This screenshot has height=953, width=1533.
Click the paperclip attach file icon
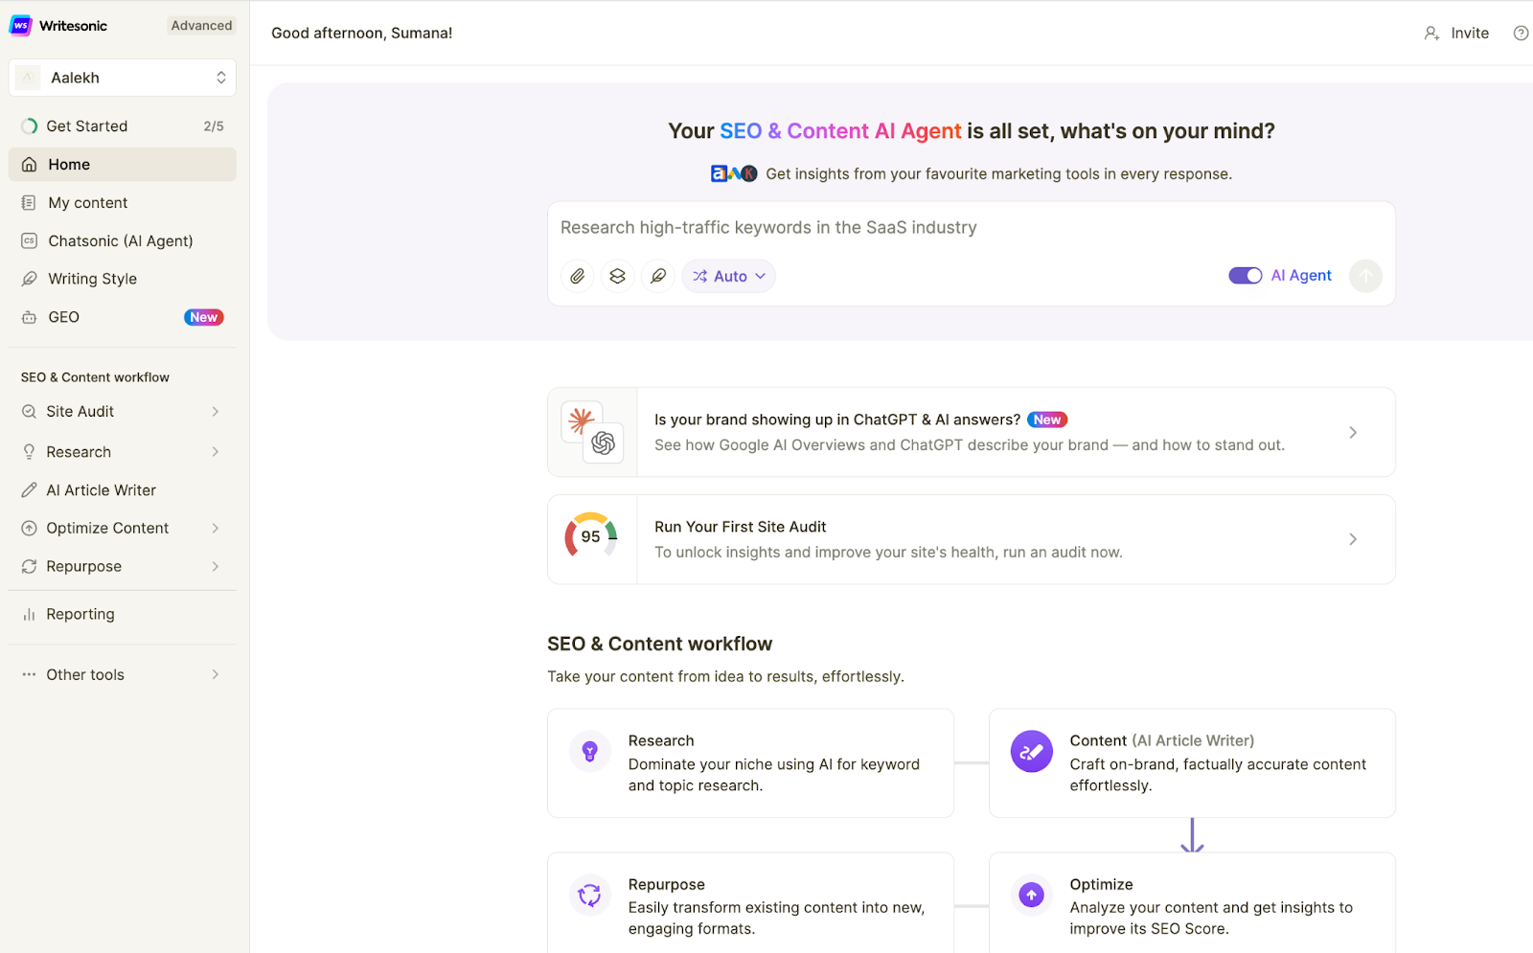coord(577,276)
